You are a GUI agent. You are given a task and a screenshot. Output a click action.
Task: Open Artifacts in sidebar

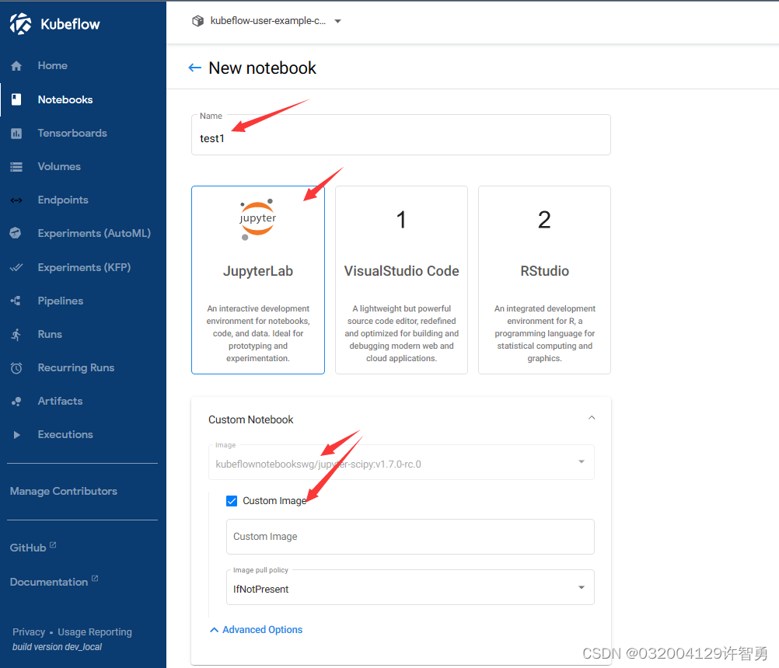pos(83,401)
